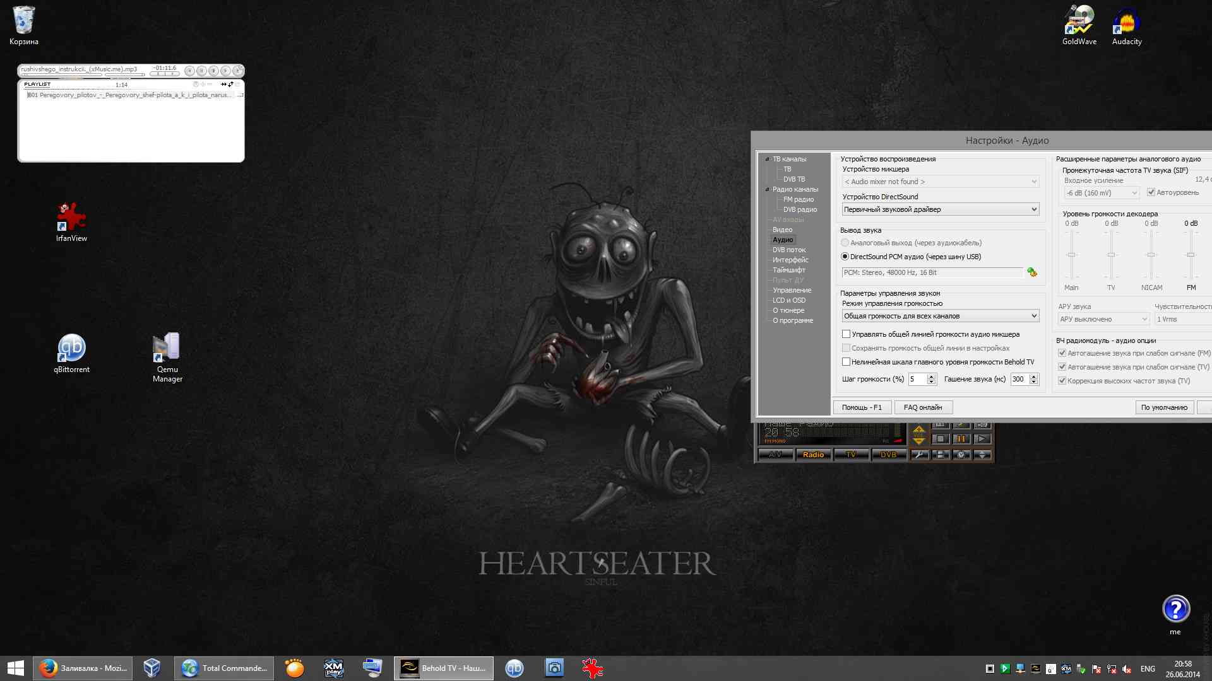Image resolution: width=1212 pixels, height=681 pixels.
Task: Open Устройство DirectSound dropdown
Action: coord(940,209)
